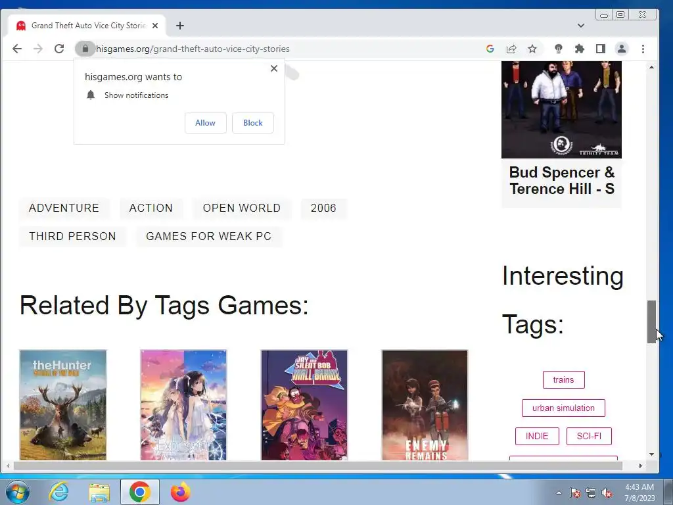This screenshot has height=505, width=673.
Task: Select the Grand Theft Auto Vice City Stories tab
Action: [87, 26]
